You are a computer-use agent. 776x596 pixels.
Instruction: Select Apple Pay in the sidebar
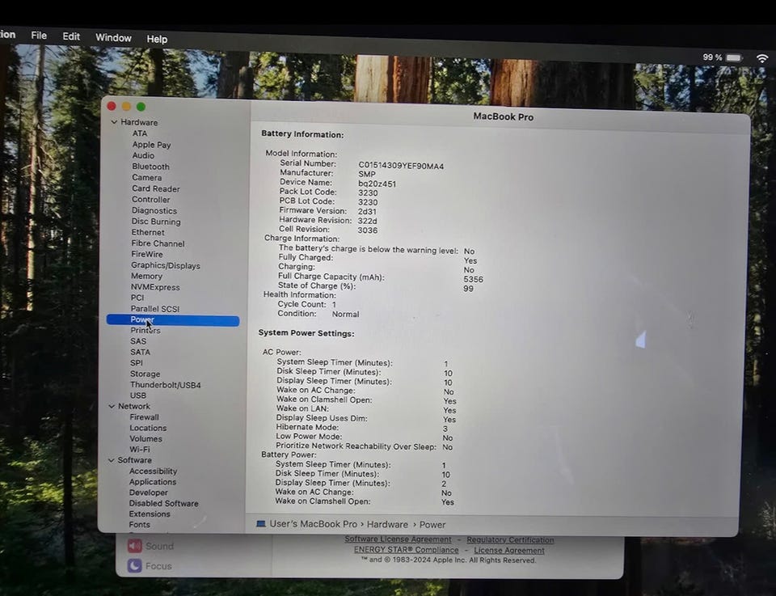[151, 145]
